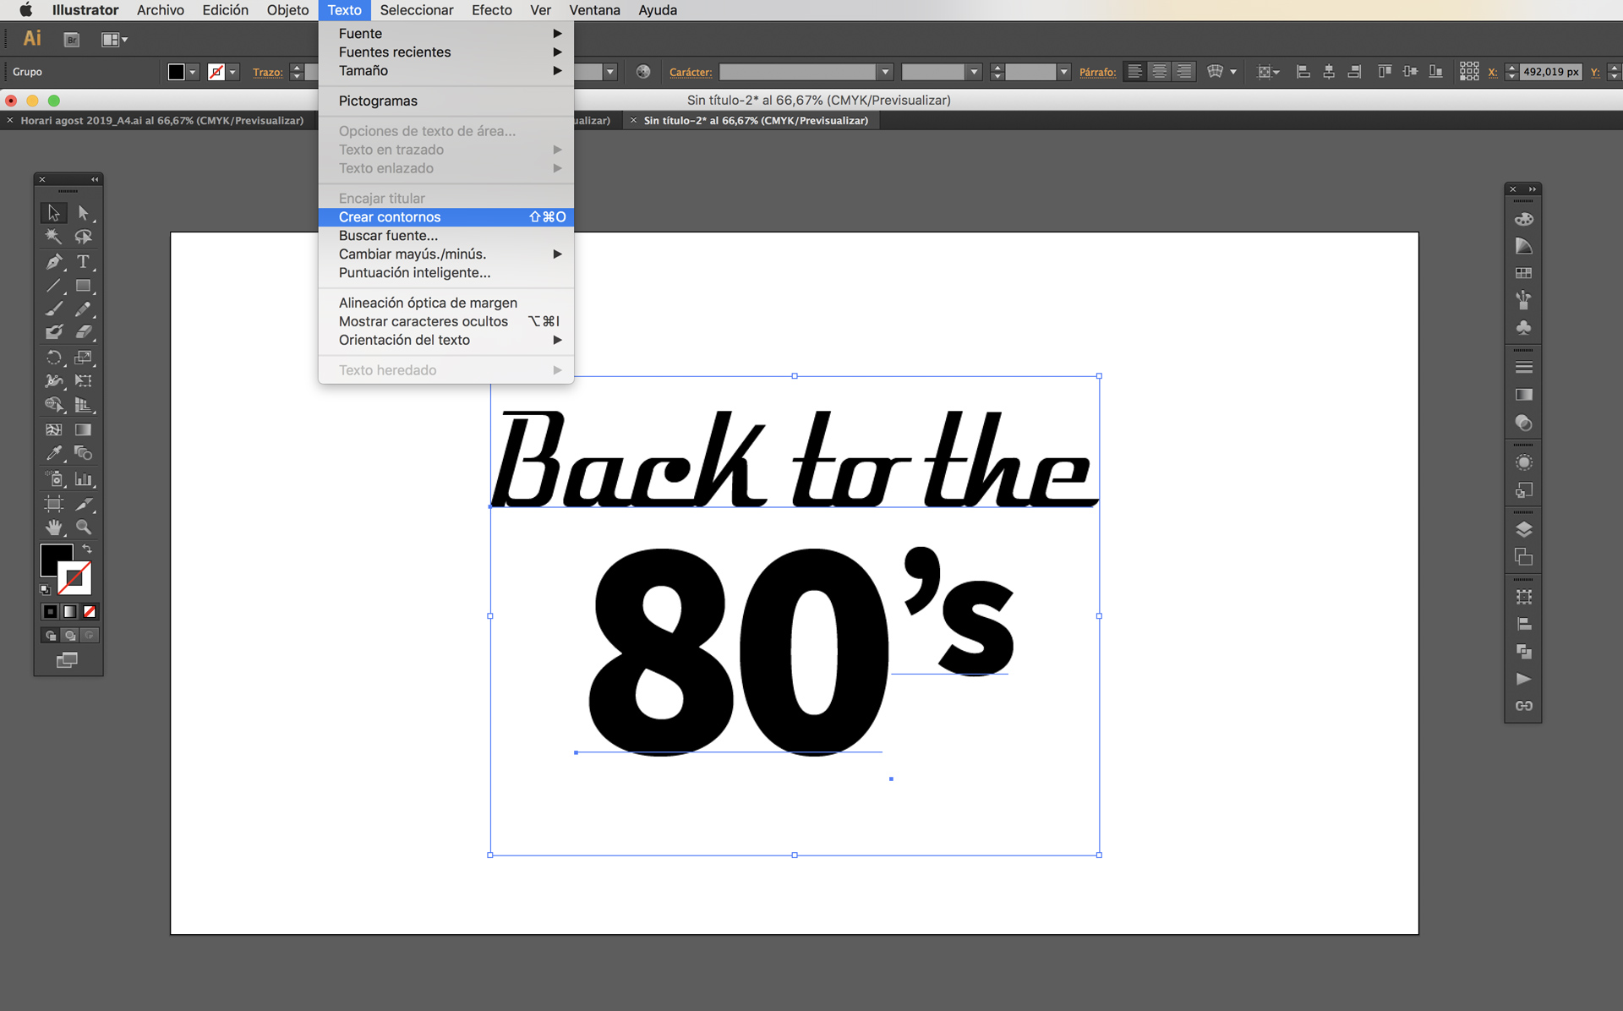Select the Line Segment tool
1623x1011 pixels.
click(53, 286)
